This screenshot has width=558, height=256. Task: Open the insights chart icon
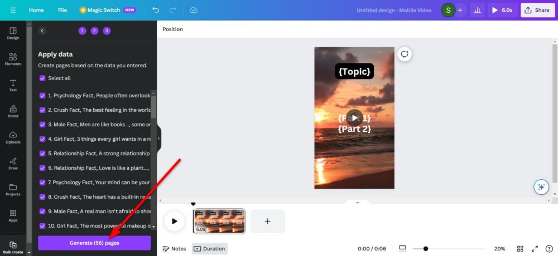pos(477,10)
